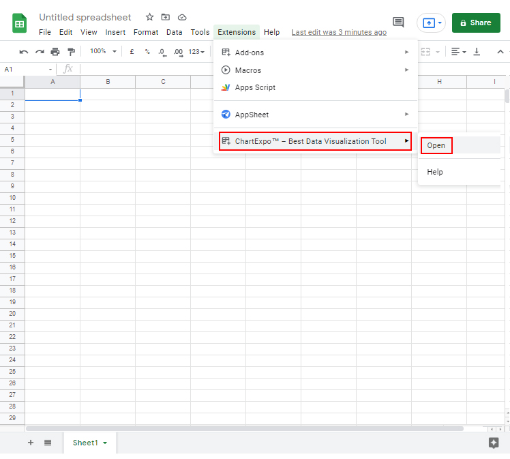
Task: Click the undo icon
Action: [24, 52]
